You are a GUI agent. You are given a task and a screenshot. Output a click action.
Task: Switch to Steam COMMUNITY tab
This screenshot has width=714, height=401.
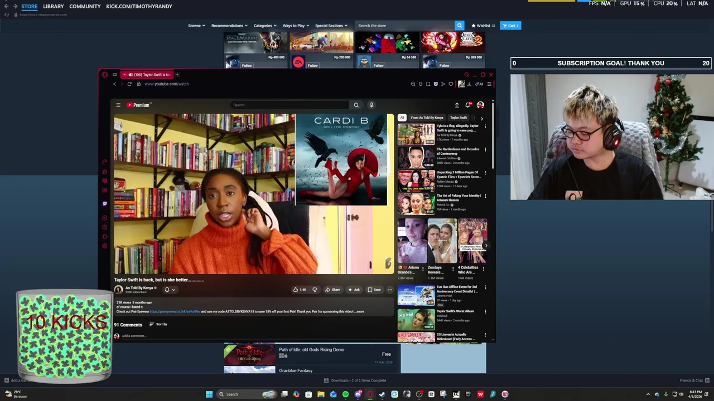85,6
